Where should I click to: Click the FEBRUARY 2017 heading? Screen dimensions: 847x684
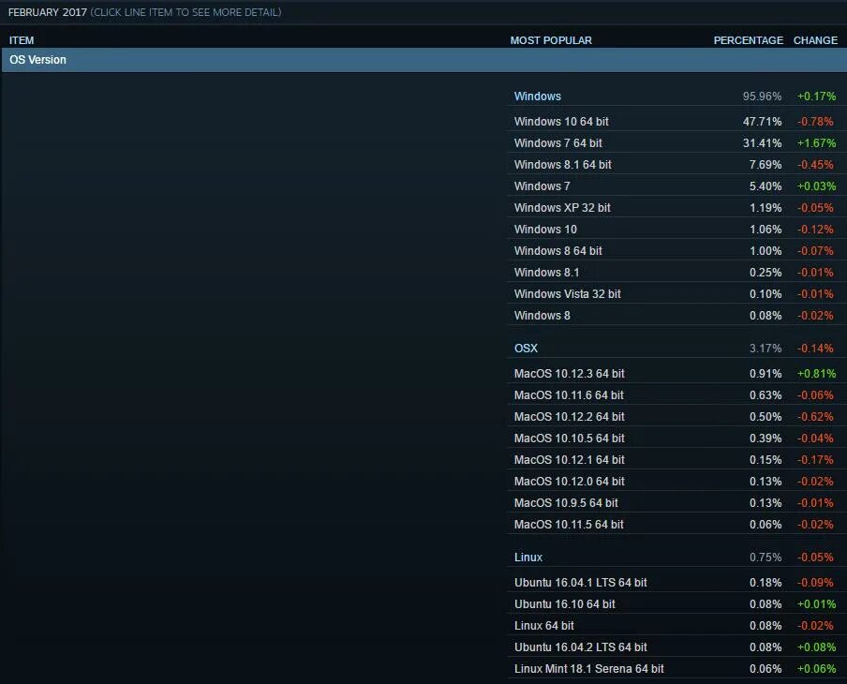(x=48, y=12)
